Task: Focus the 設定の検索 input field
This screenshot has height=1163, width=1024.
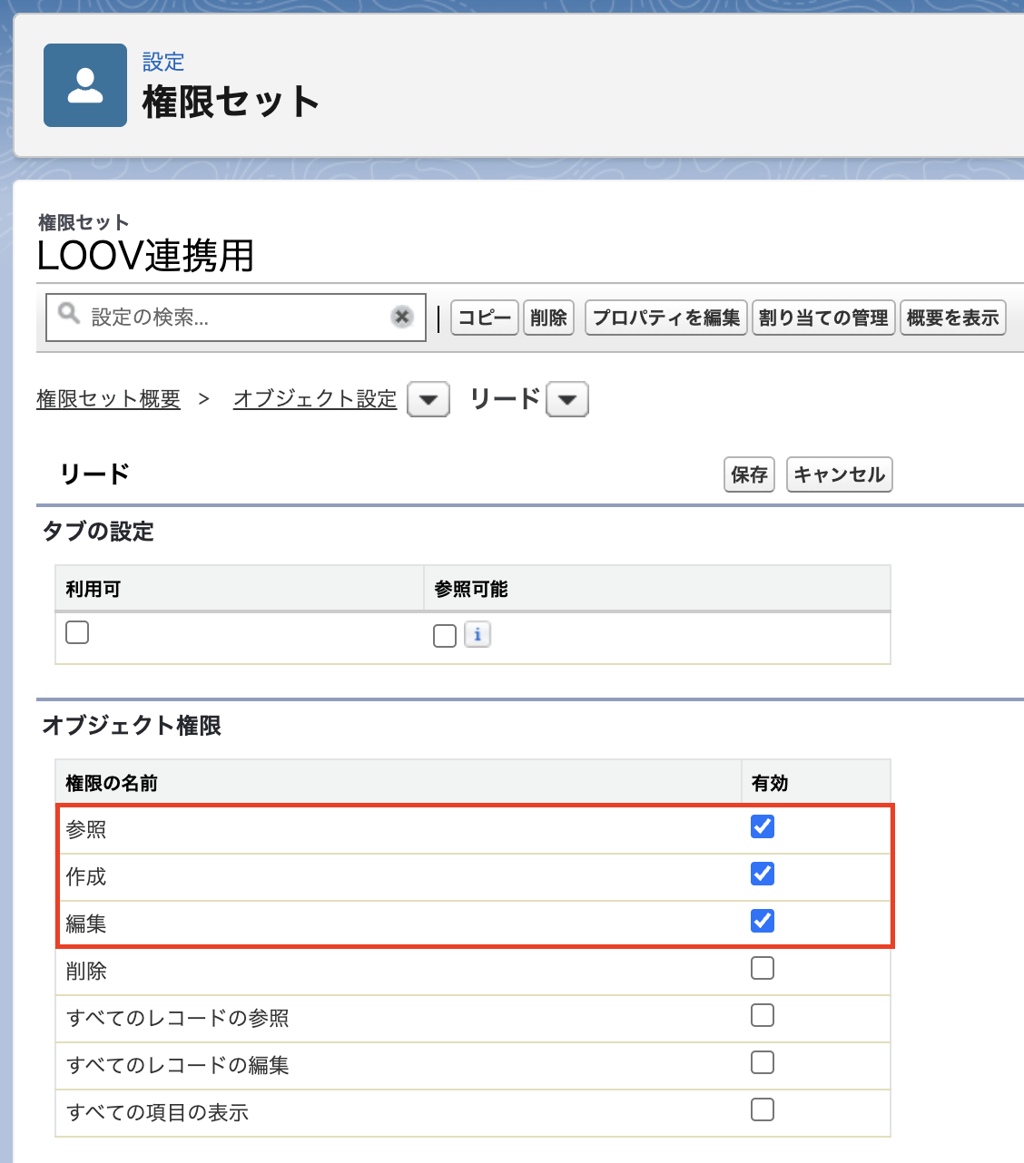Action: click(236, 317)
